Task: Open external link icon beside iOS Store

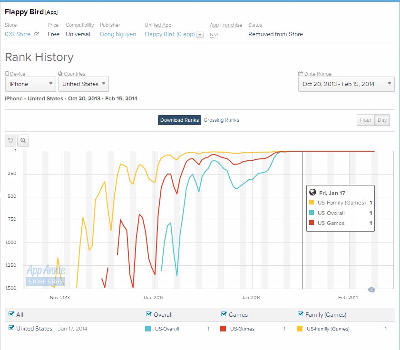Action: click(37, 34)
